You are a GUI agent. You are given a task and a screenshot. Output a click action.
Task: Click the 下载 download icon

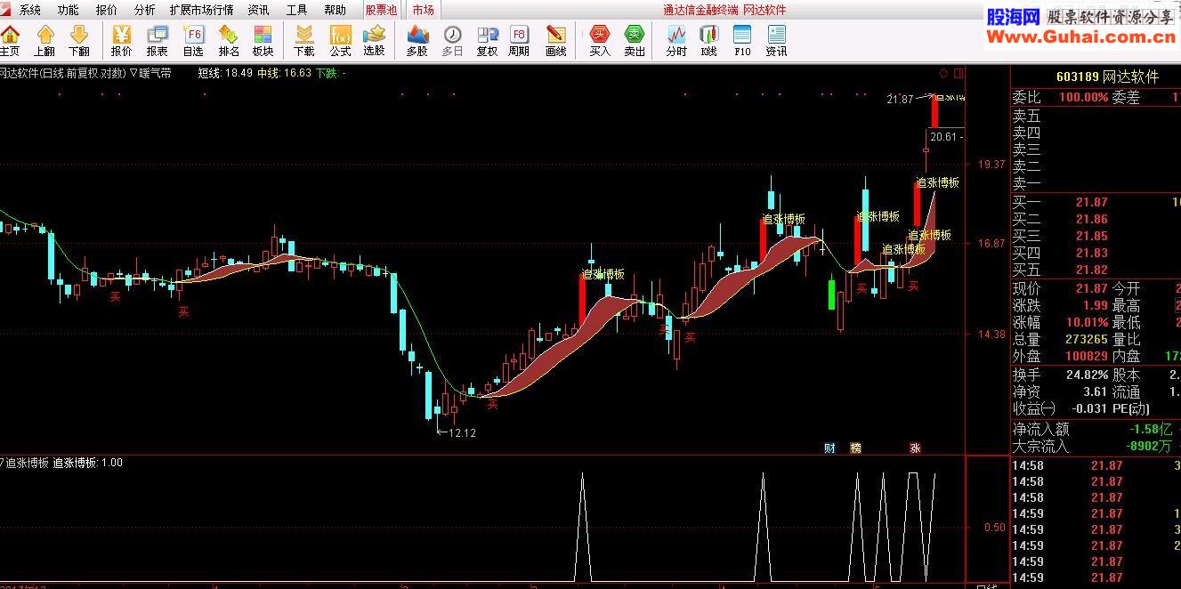[x=304, y=41]
